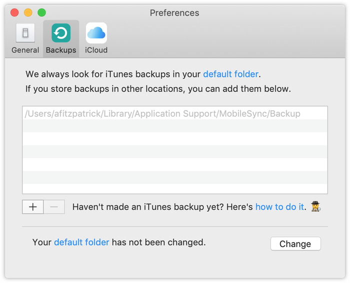Click the first empty row below the backup path
The image size is (350, 283).
[174, 126]
